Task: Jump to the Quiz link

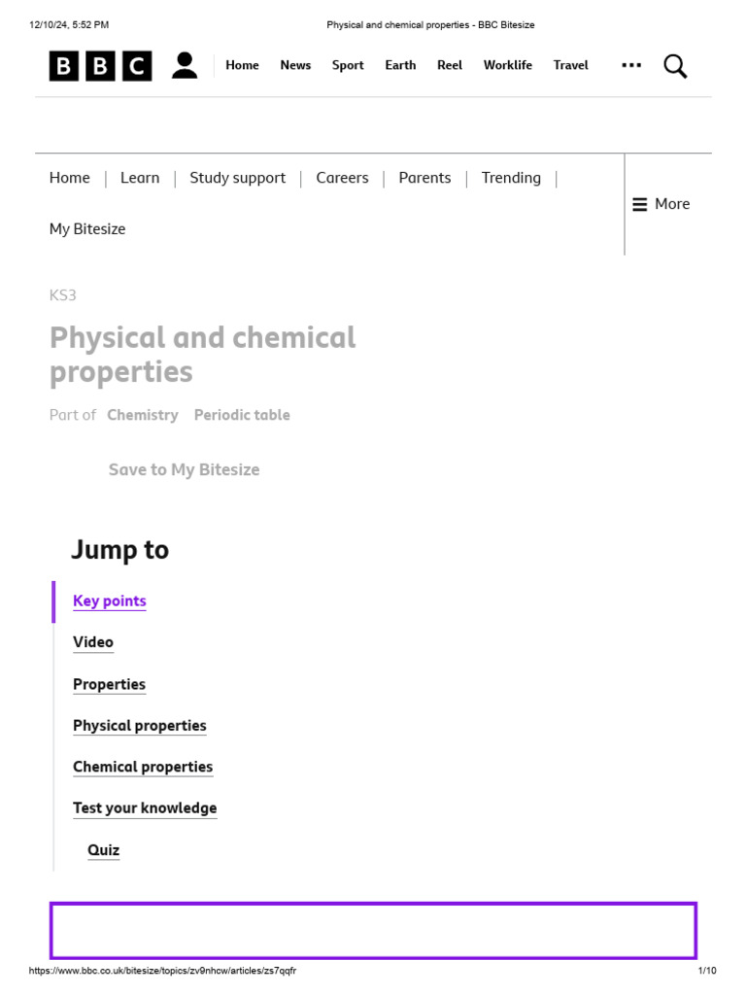Action: click(104, 850)
